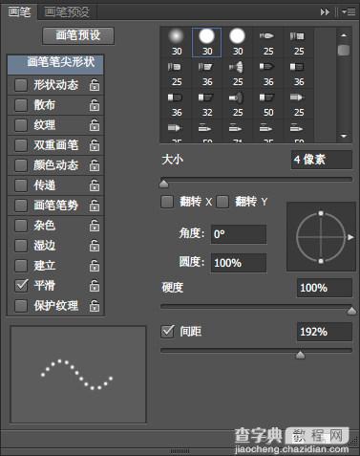Enable the 湿边 checkbox
Screen dimensions: 360x456
21,246
